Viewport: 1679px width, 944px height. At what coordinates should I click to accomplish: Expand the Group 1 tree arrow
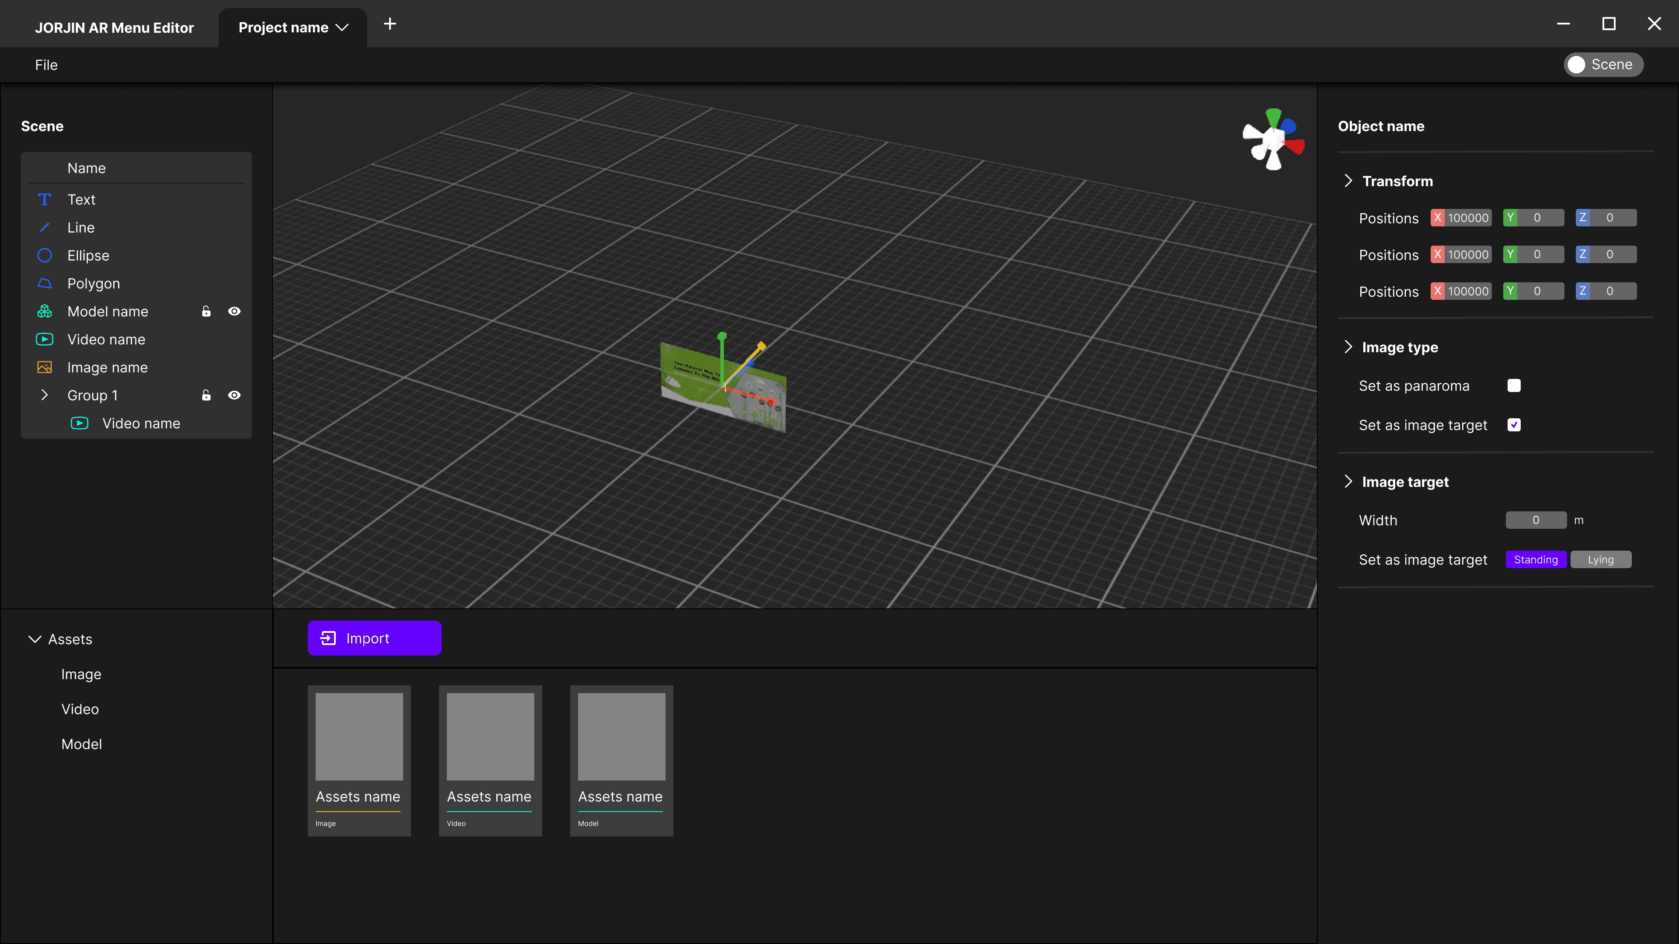click(x=44, y=396)
